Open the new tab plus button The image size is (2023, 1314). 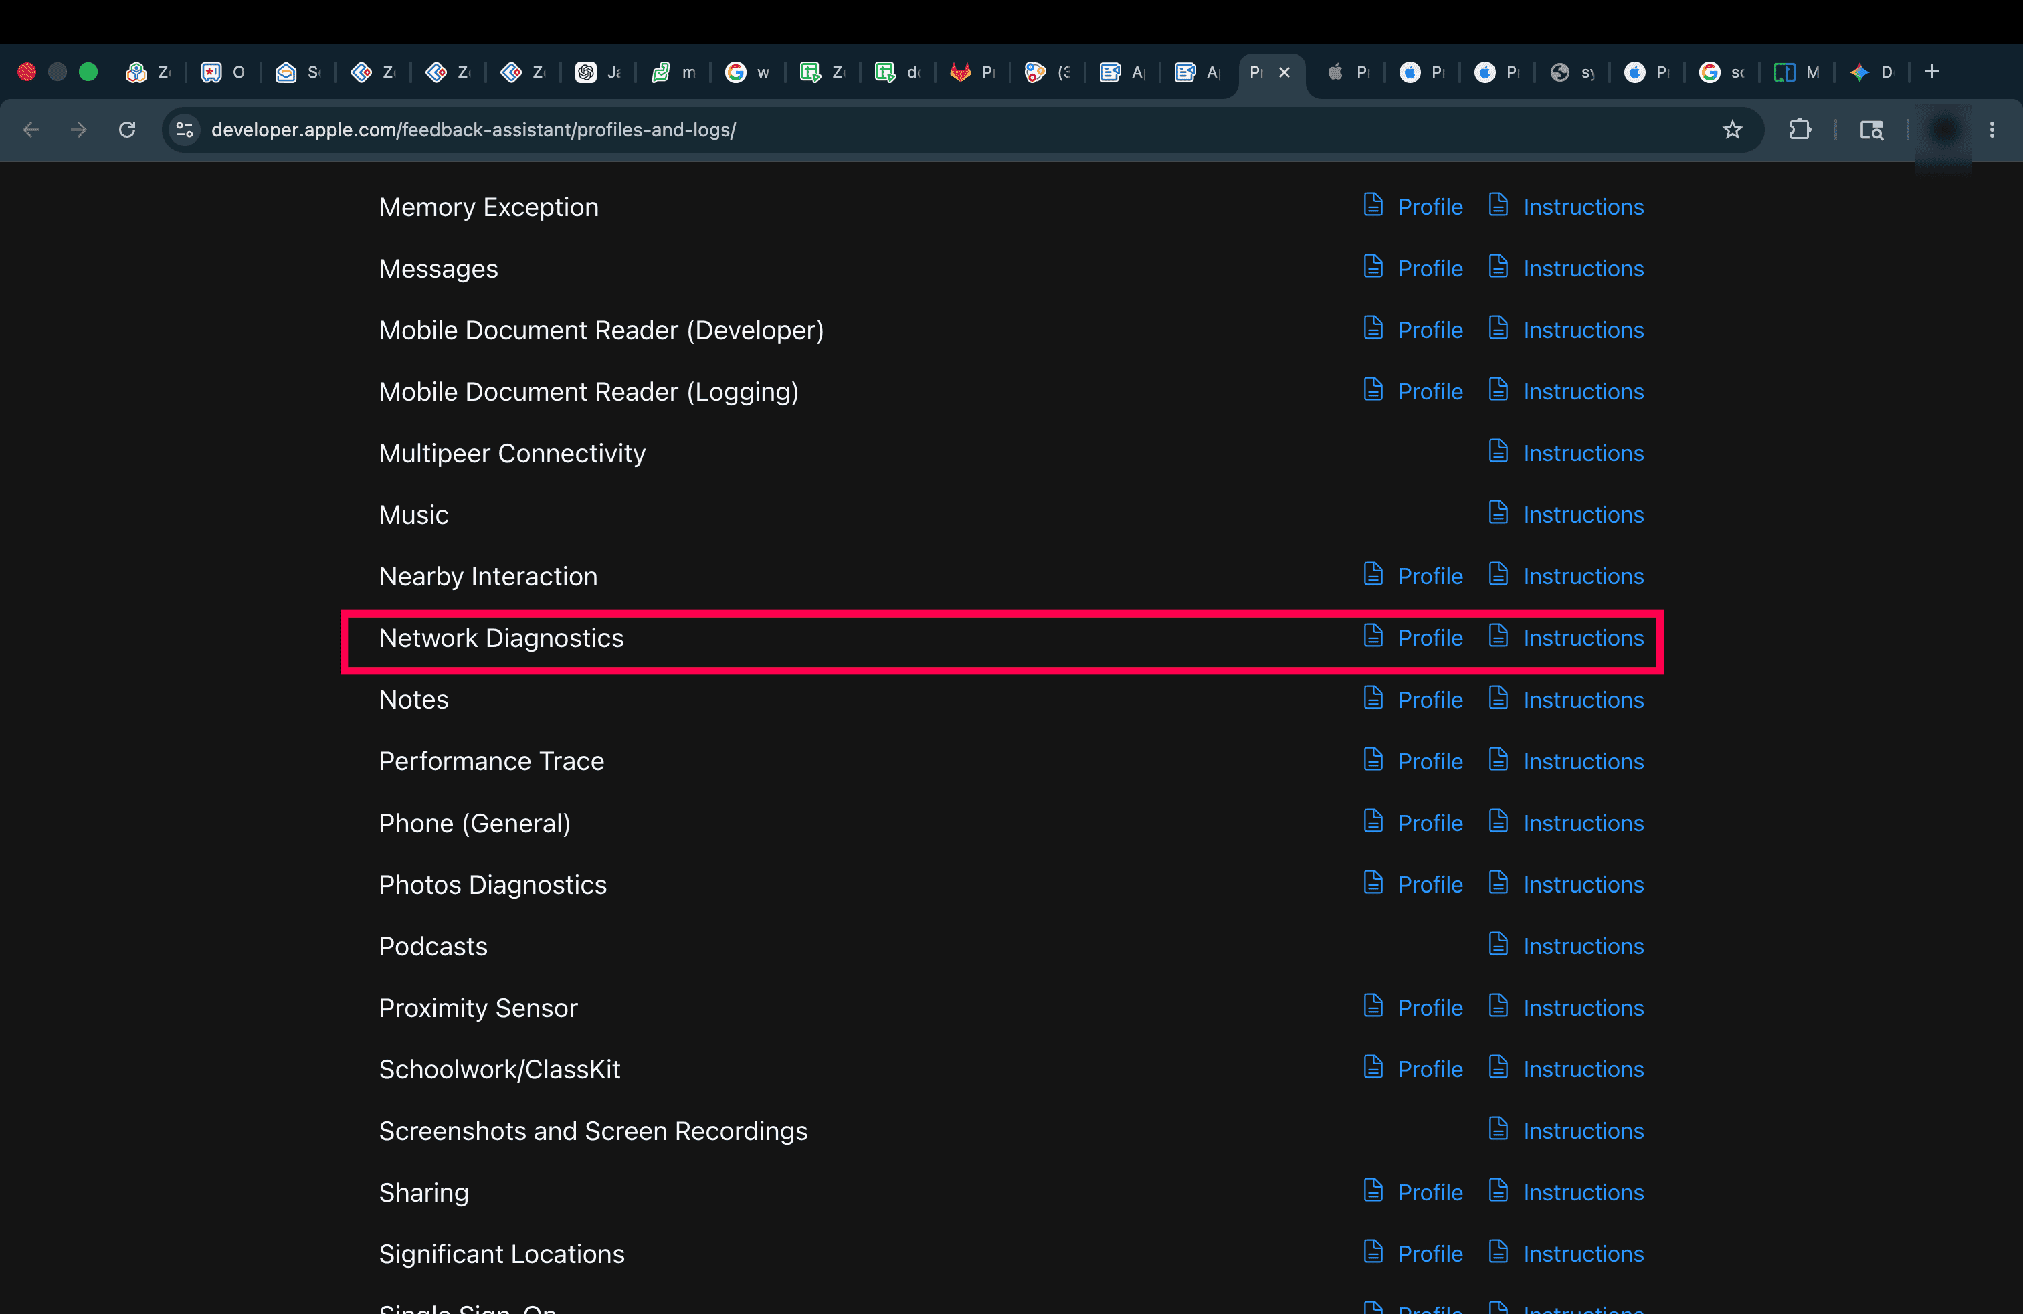(x=1931, y=72)
